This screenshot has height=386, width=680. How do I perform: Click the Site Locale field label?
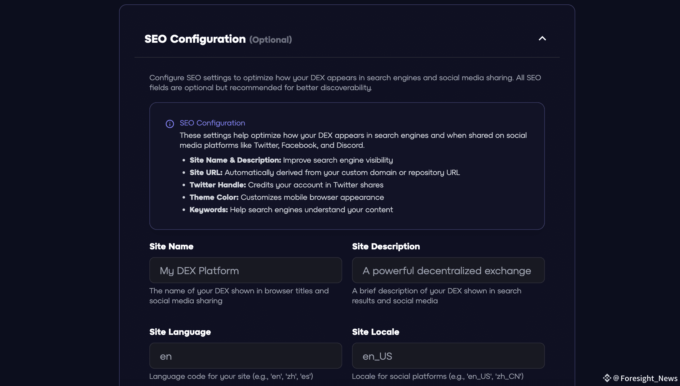pos(376,332)
